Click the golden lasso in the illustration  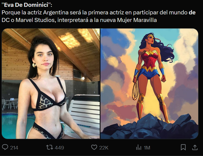(135, 90)
